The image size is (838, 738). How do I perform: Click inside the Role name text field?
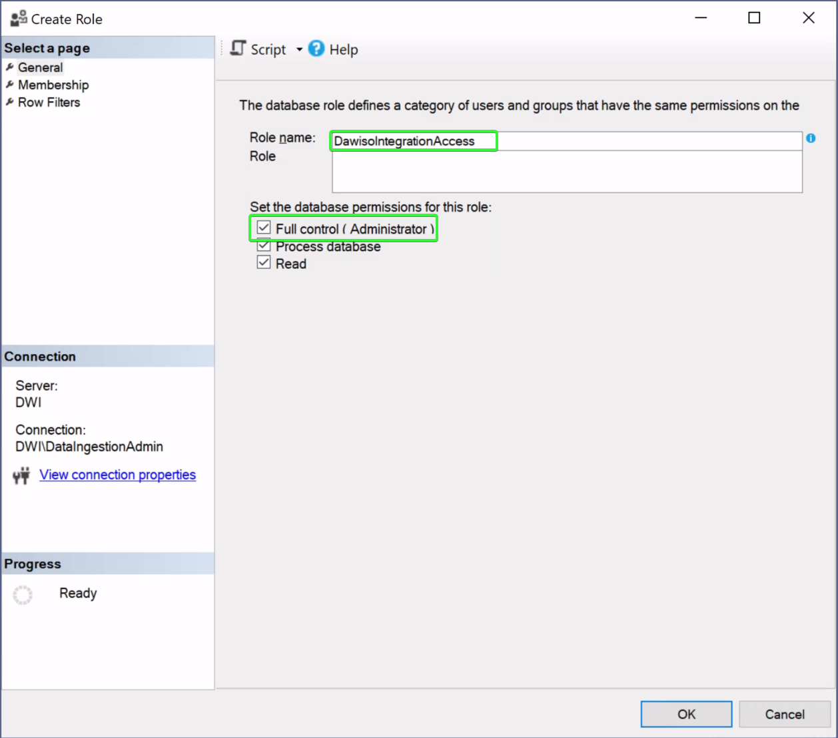566,141
